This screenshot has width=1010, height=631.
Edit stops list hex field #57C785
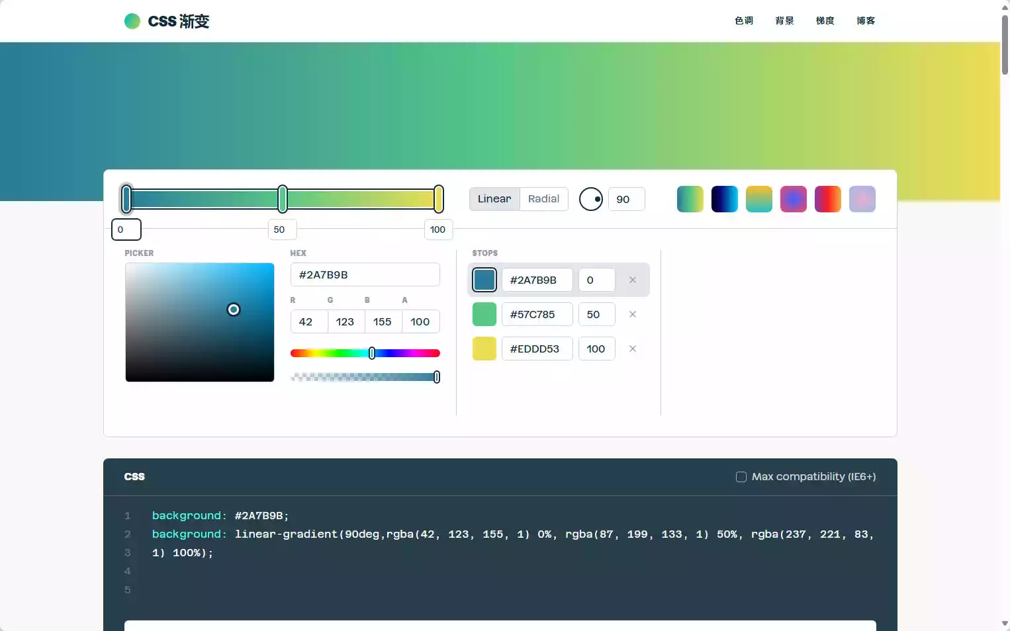click(x=537, y=314)
